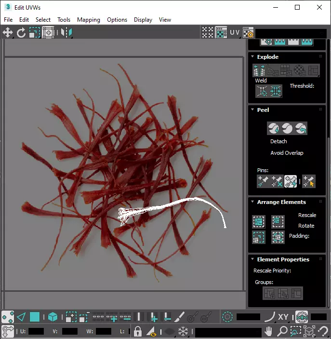
Task: Click the Freeze Selected snowflake icon
Action: pos(183,331)
